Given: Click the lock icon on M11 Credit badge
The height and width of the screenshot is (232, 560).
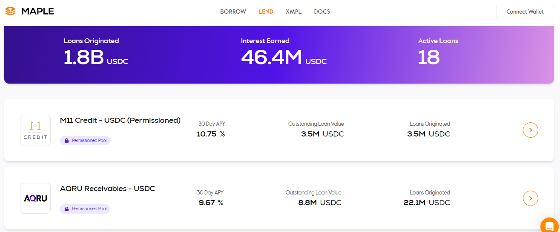Looking at the screenshot, I should (66, 140).
